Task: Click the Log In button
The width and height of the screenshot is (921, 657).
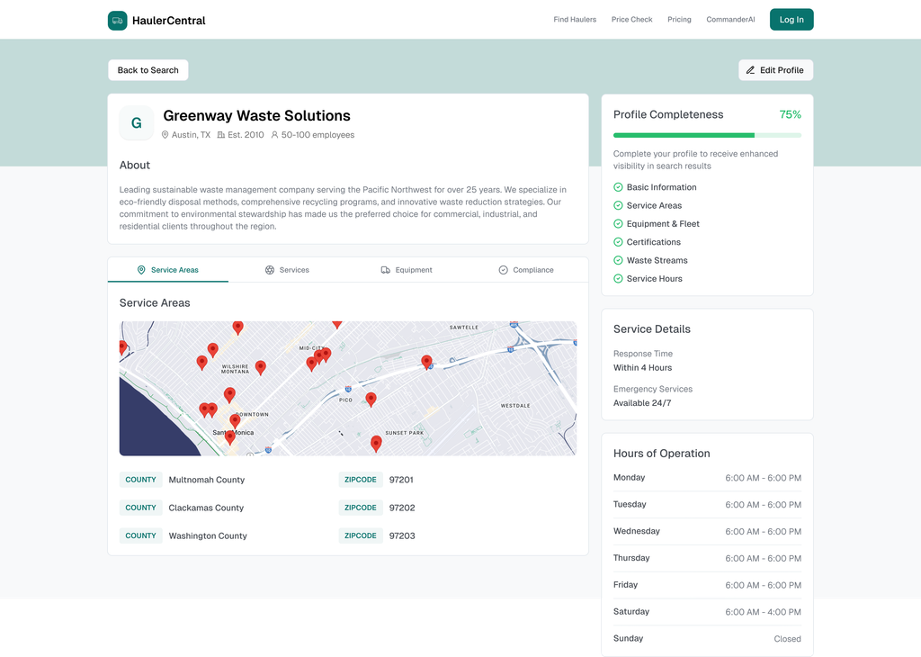Action: (x=791, y=20)
